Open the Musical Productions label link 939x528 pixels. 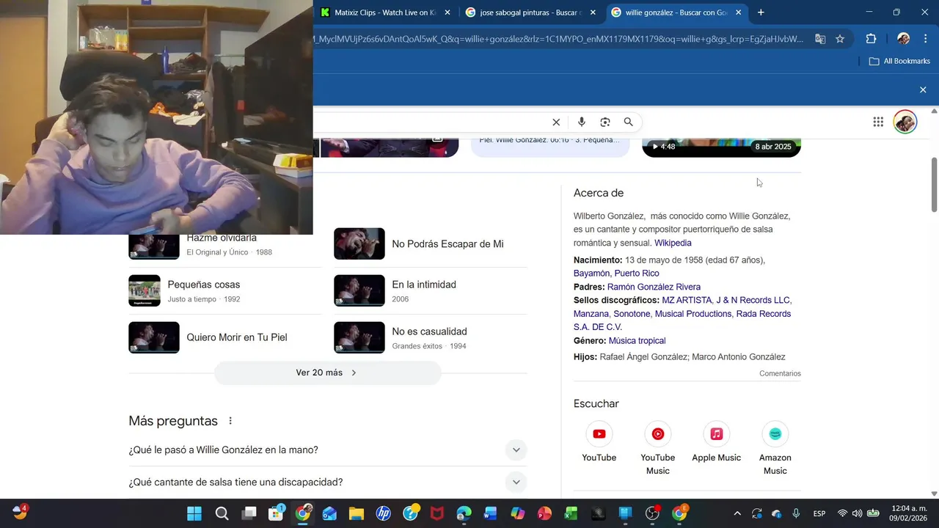(693, 314)
